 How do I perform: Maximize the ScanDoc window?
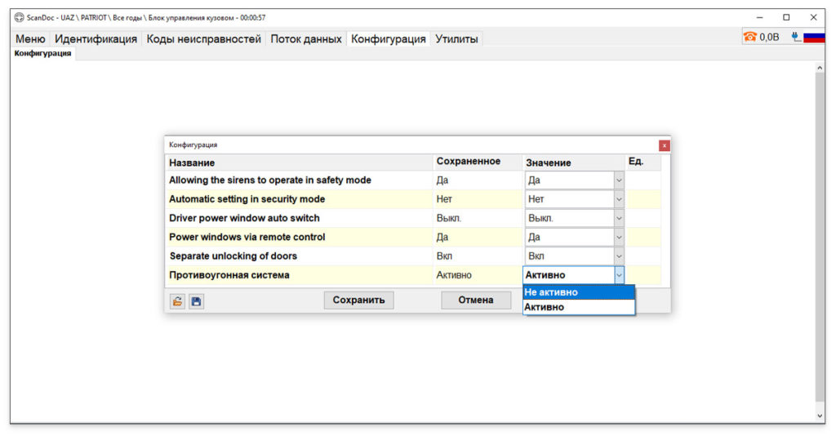tap(786, 18)
